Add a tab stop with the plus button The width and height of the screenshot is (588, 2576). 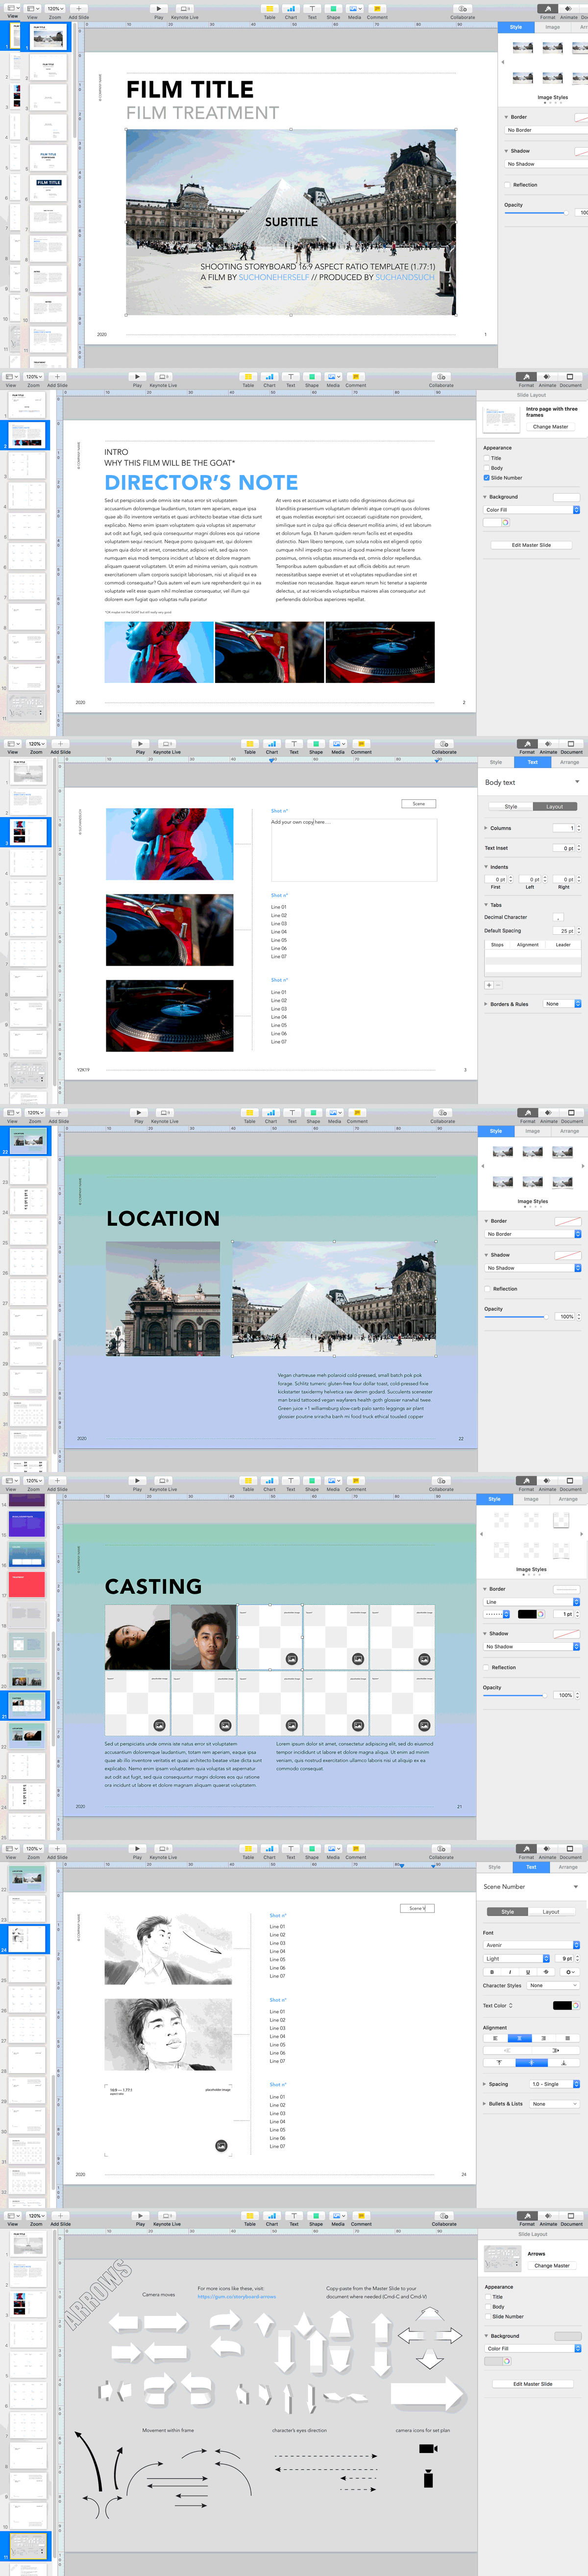[489, 985]
